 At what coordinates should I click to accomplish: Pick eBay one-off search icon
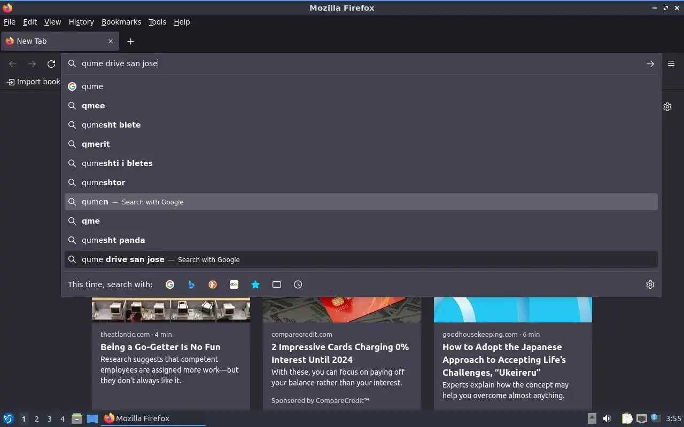click(234, 284)
